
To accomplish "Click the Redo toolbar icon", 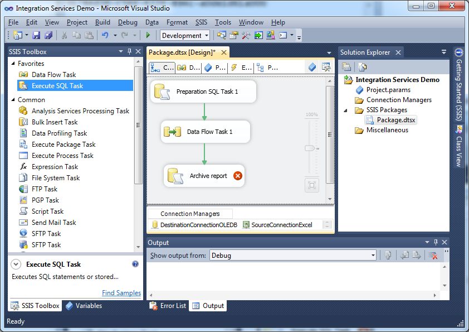I will pyautogui.click(x=125, y=35).
